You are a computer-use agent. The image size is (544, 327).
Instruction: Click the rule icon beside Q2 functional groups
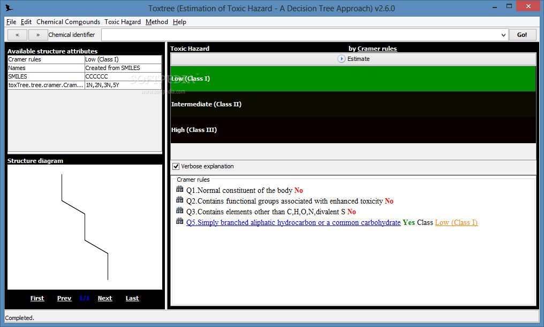click(180, 200)
